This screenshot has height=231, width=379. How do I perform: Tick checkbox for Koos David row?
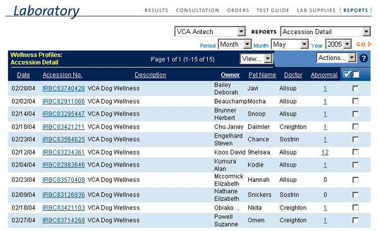click(356, 152)
